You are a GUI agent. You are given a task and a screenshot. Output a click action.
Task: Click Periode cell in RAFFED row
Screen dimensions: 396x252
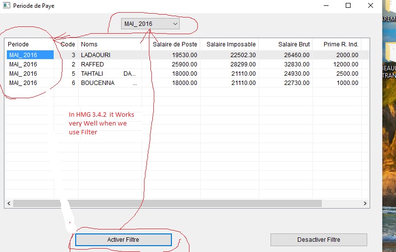click(23, 64)
